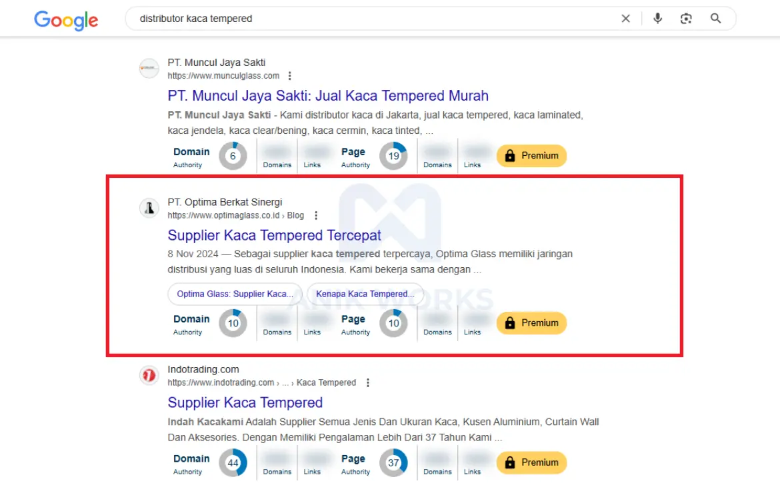
Task: Start voice search with microphone icon
Action: 657,19
